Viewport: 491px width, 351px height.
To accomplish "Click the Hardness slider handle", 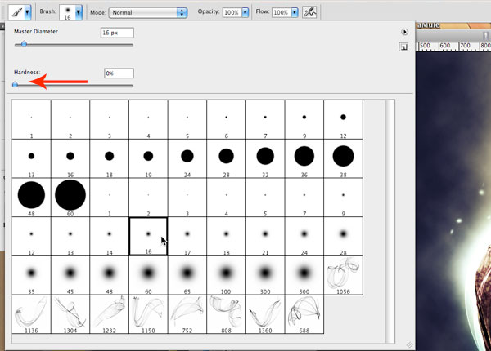I will tap(15, 84).
